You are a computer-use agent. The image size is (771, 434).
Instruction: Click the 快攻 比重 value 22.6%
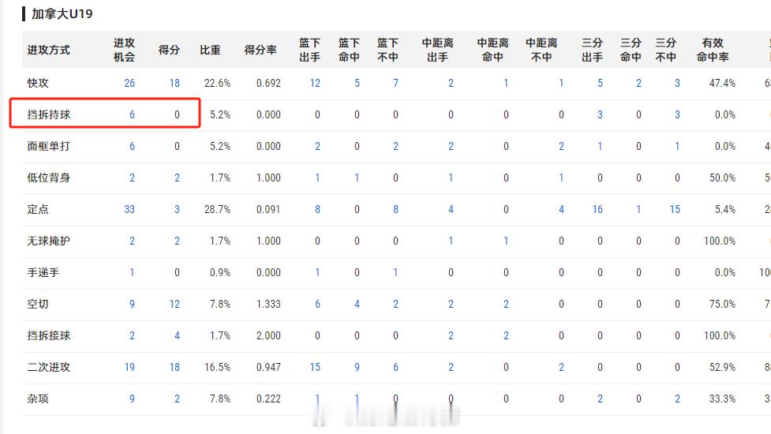click(x=217, y=83)
